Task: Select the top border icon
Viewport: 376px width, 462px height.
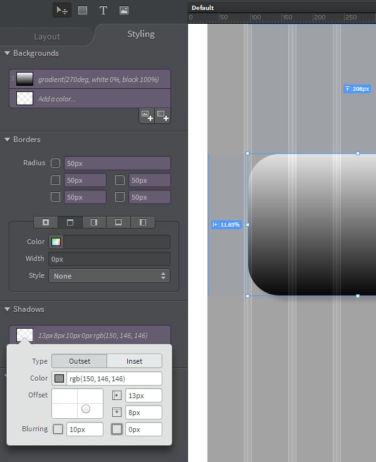Action: pos(70,222)
